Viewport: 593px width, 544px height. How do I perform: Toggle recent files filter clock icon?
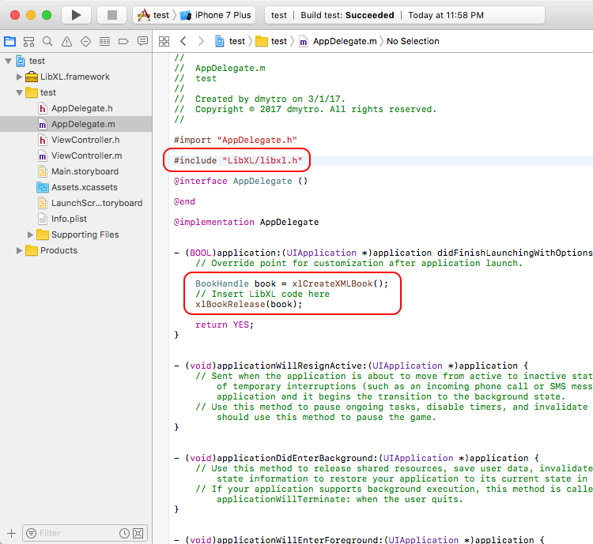click(124, 533)
